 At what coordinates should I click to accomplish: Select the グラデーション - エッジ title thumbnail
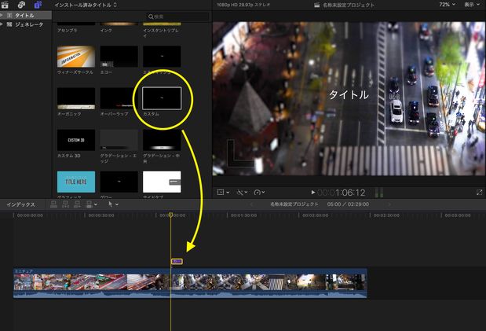(119, 140)
